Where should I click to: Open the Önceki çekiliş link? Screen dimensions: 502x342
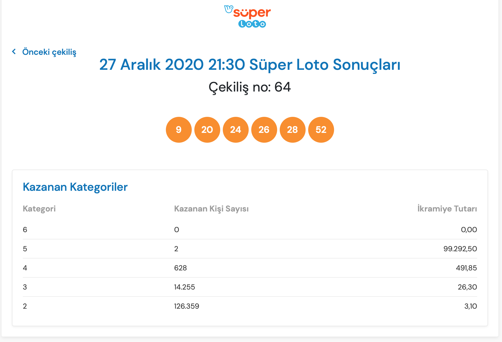pos(49,52)
